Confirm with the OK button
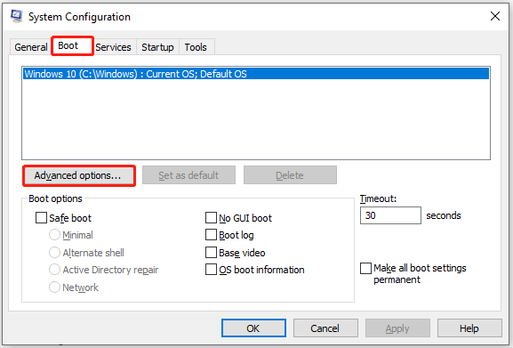The height and width of the screenshot is (348, 513). pos(253,328)
